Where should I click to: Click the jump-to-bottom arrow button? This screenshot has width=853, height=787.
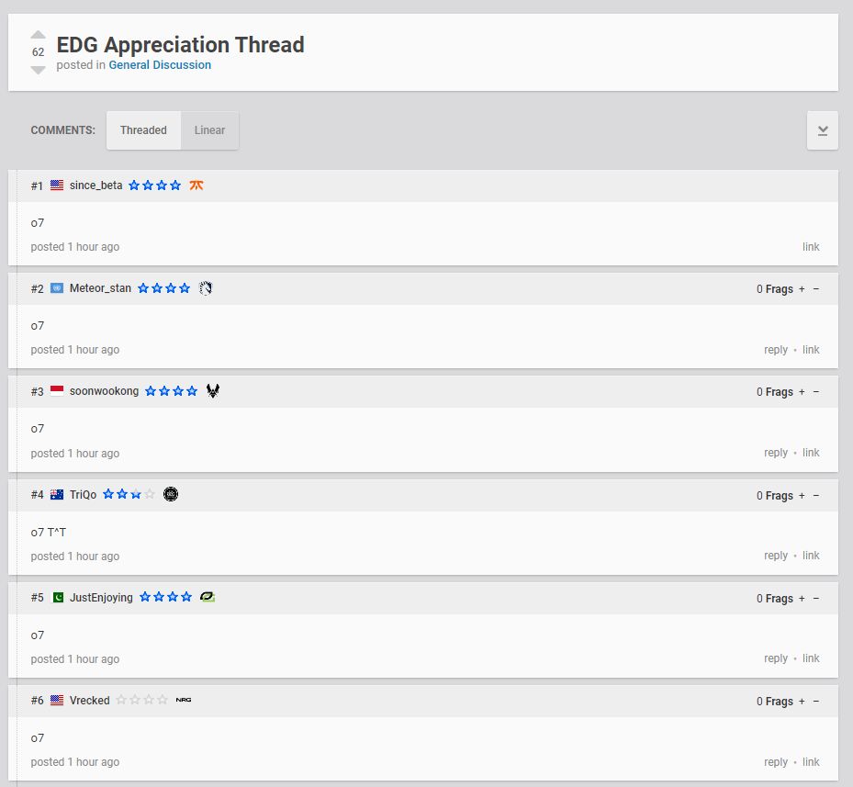822,130
